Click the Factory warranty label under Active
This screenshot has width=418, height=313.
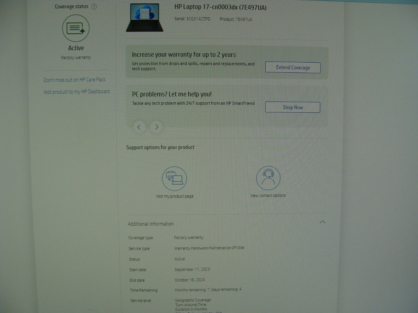click(76, 58)
